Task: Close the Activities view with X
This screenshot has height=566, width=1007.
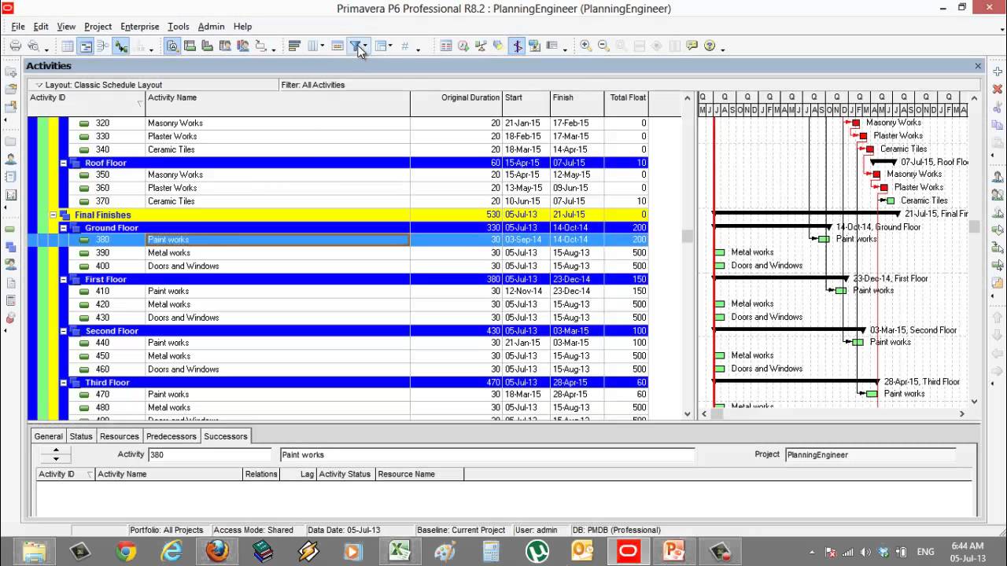Action: (x=978, y=66)
